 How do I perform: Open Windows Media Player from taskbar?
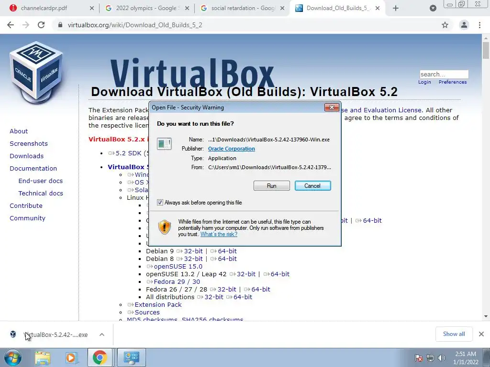[x=71, y=357]
